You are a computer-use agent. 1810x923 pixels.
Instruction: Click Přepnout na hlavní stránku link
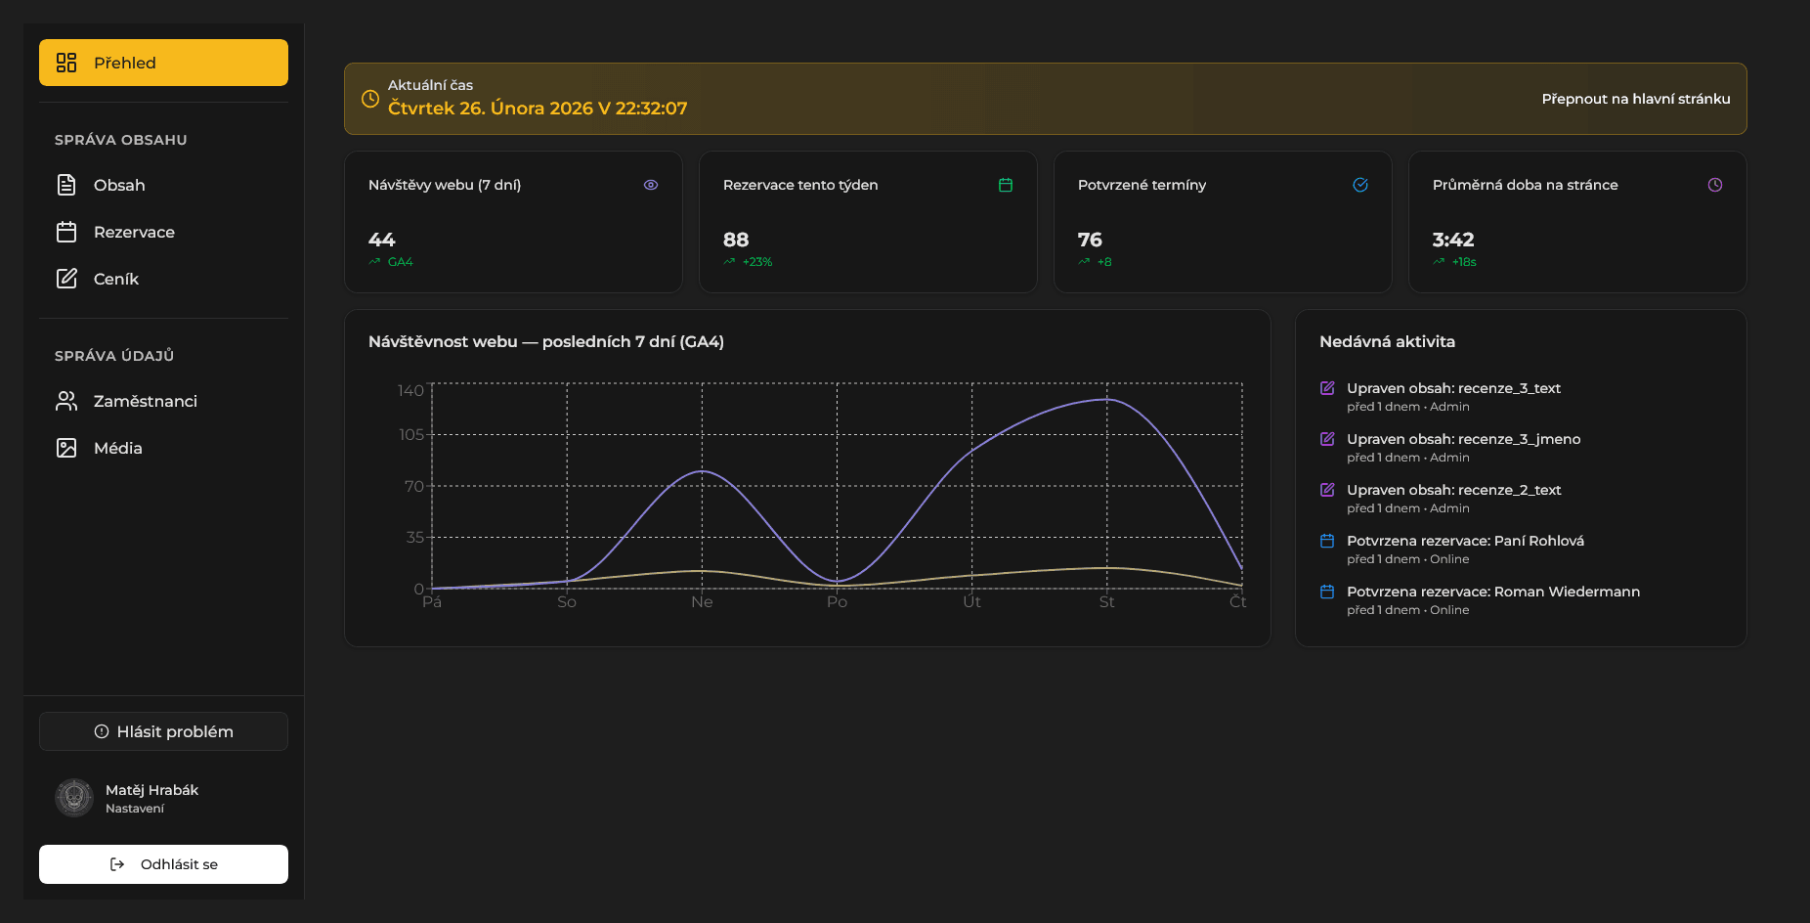tap(1635, 99)
